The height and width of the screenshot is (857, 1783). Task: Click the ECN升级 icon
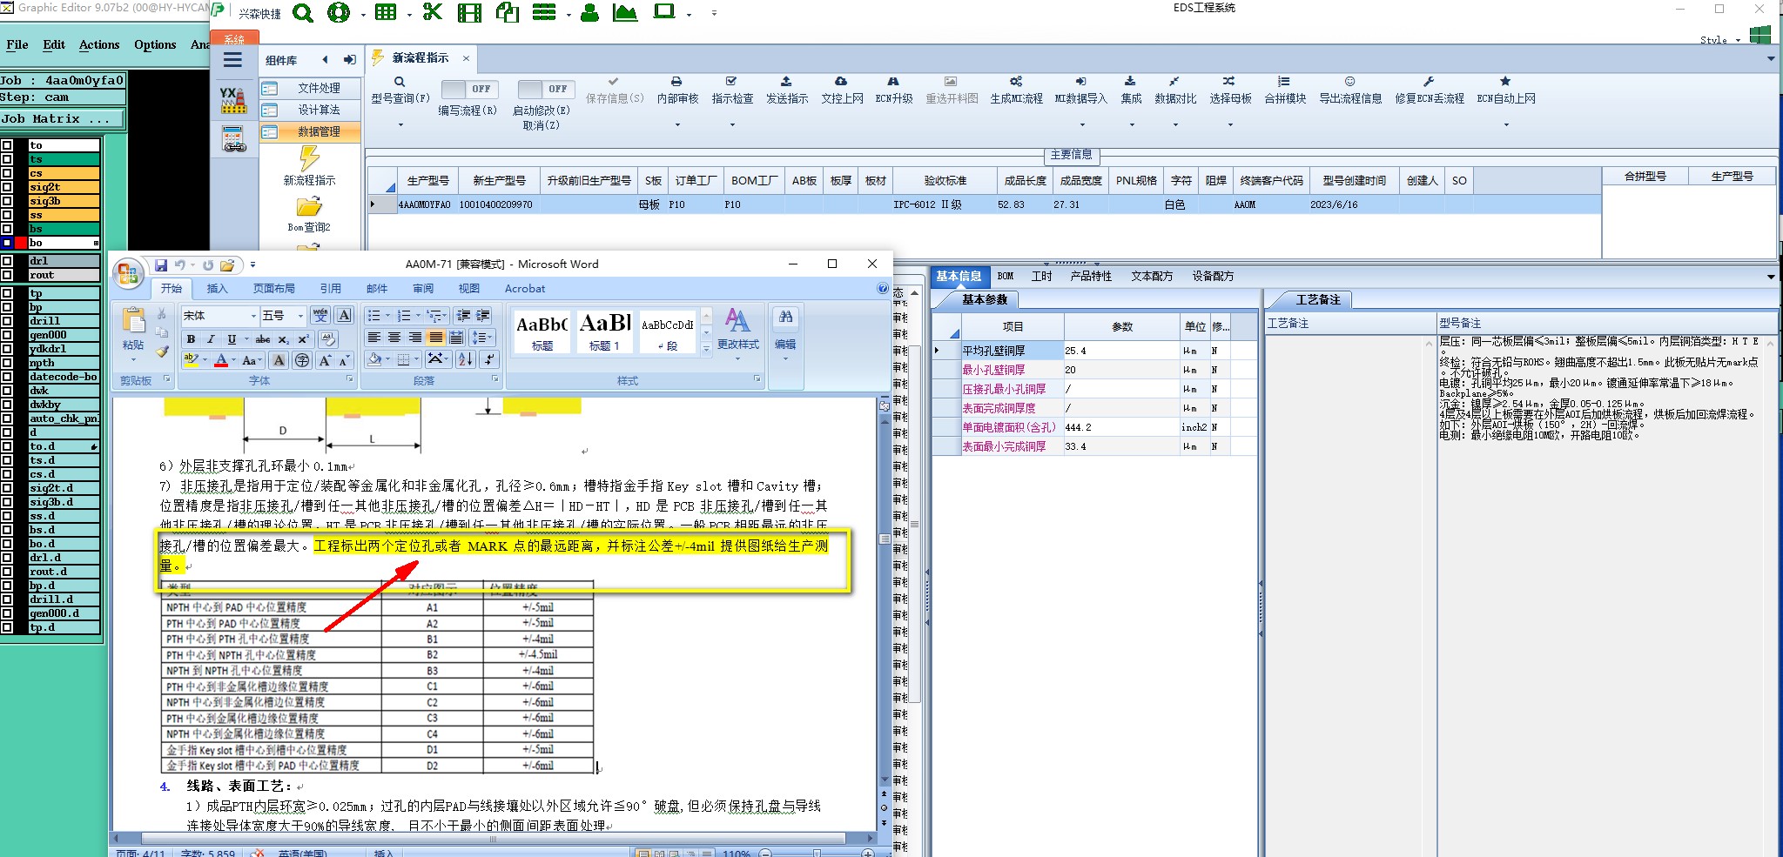coord(893,81)
